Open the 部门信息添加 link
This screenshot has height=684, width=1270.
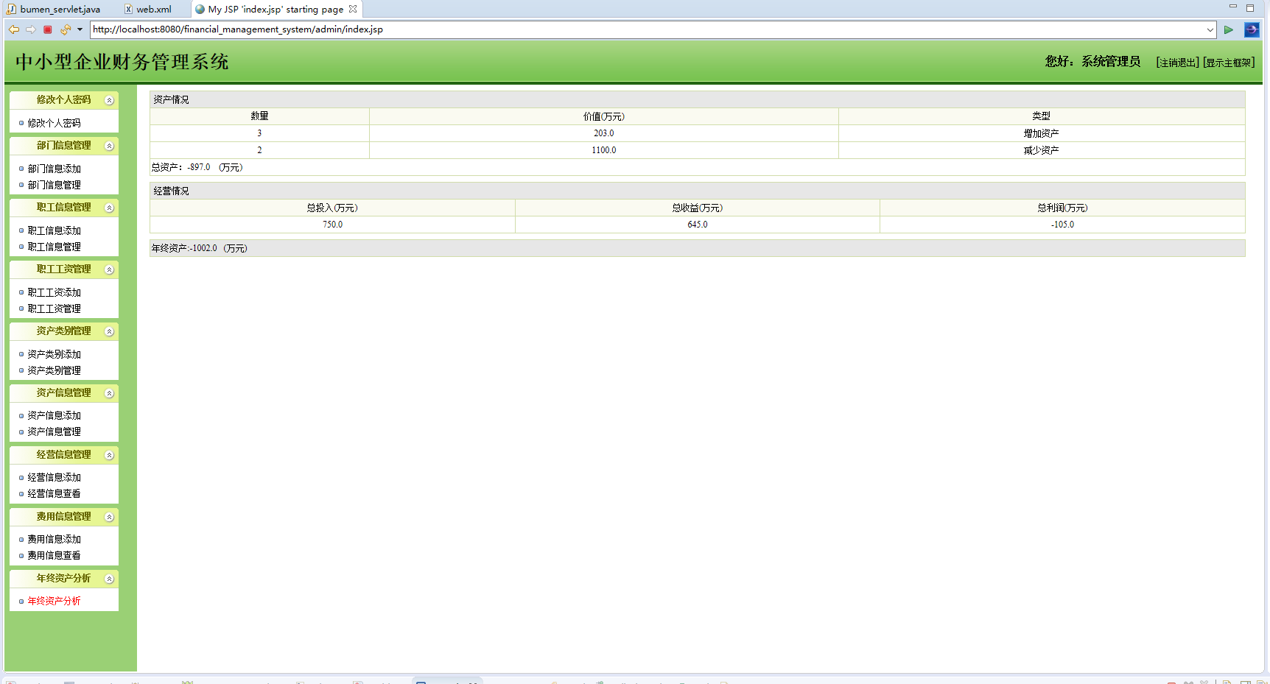(x=54, y=169)
